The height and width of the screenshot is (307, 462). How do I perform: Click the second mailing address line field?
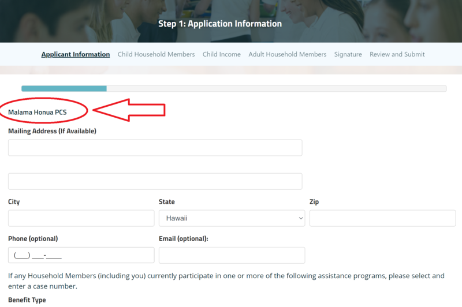click(x=155, y=181)
